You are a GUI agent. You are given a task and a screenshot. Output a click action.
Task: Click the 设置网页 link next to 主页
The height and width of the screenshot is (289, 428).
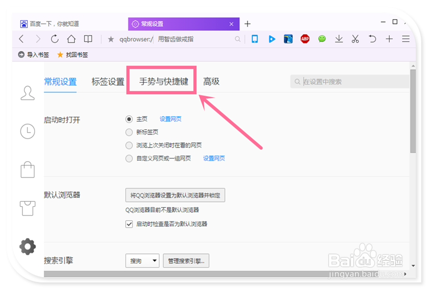(x=170, y=119)
